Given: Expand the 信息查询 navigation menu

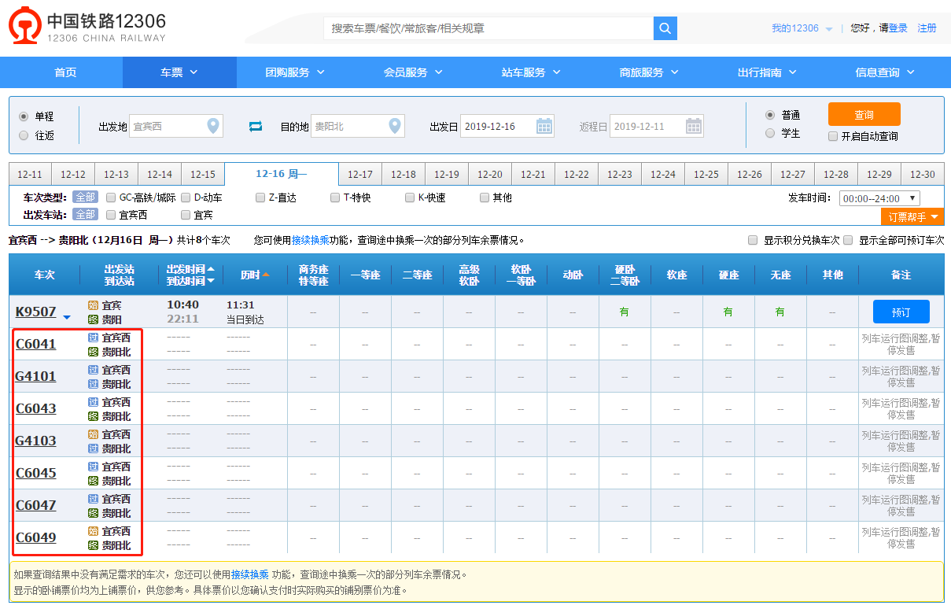Looking at the screenshot, I should (885, 72).
